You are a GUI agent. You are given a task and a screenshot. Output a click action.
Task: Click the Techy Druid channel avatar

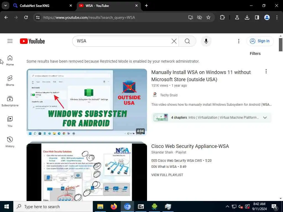[x=155, y=95]
